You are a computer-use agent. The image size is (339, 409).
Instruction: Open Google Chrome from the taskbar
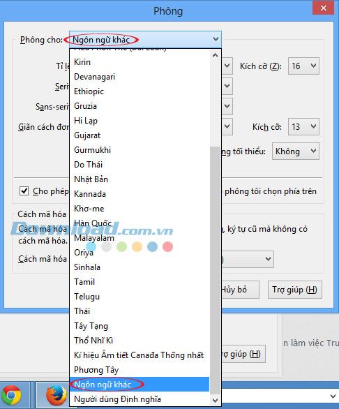11,395
